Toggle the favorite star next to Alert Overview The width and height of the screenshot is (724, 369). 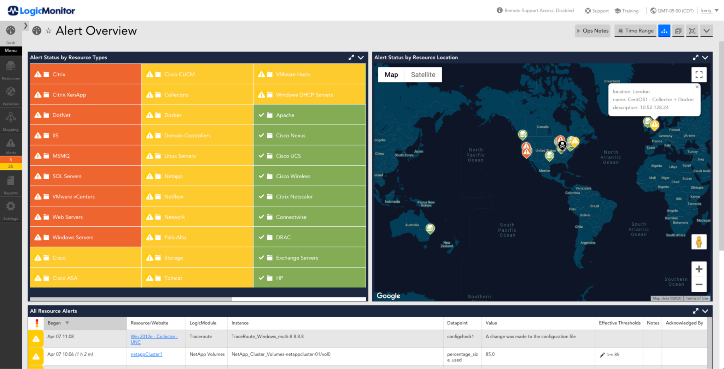pyautogui.click(x=48, y=31)
